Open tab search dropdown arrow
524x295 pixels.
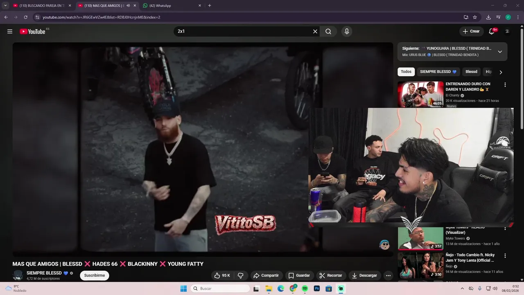(x=5, y=6)
